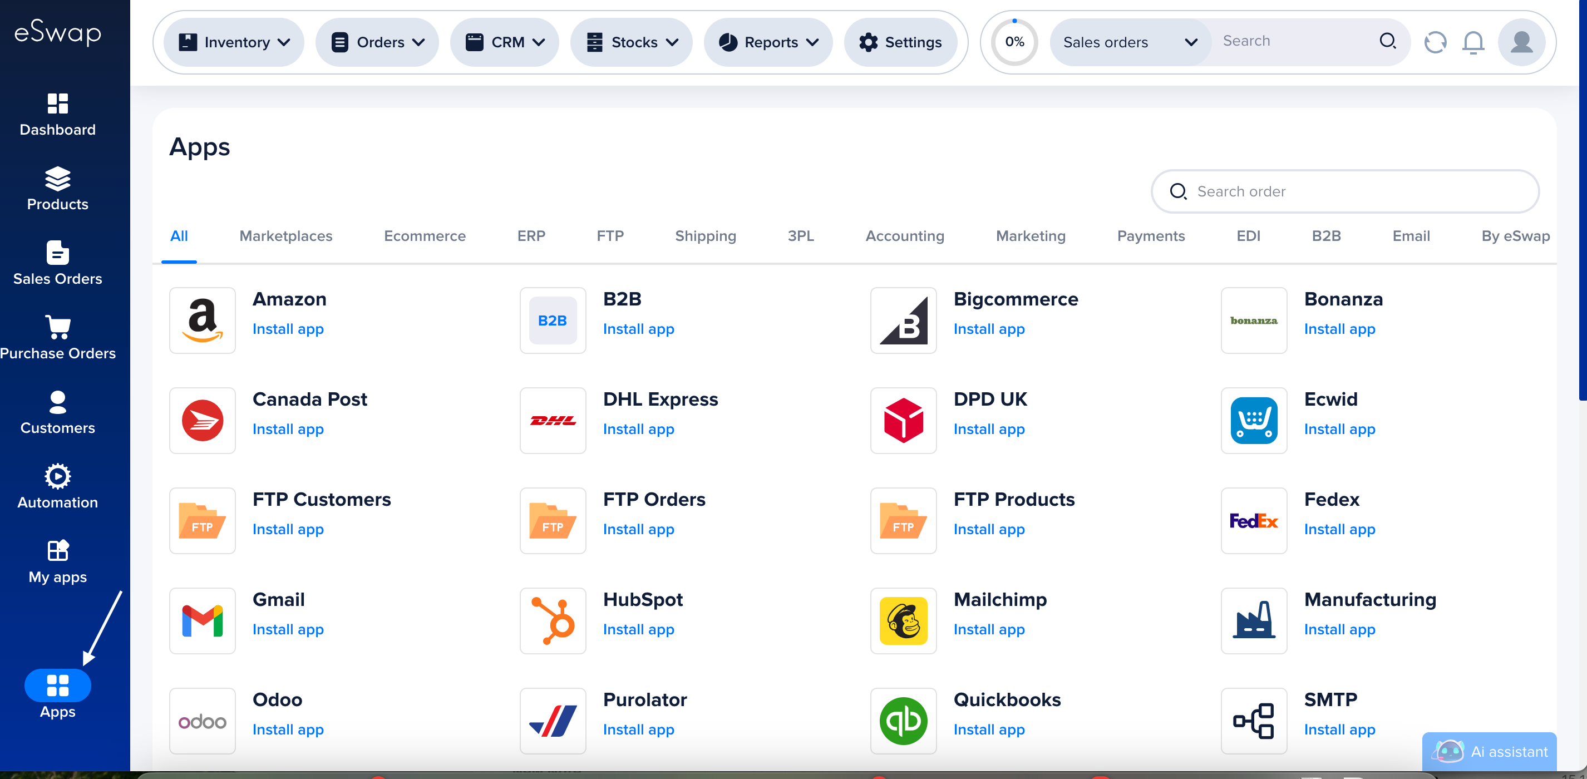Install the Mailchimp app
The height and width of the screenshot is (779, 1587).
[x=989, y=629]
